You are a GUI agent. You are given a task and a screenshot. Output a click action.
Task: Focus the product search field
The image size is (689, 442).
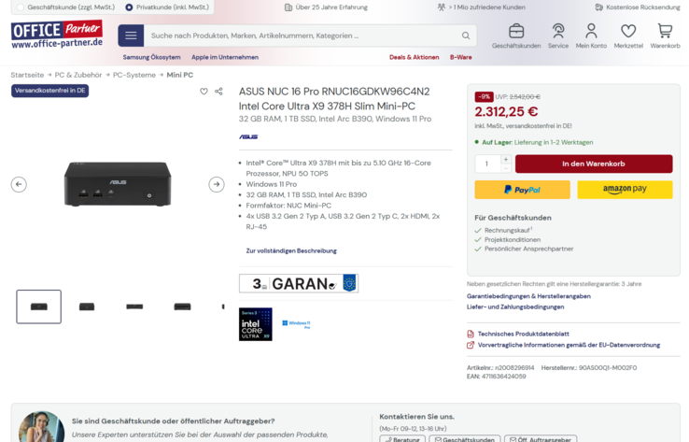[x=303, y=36]
